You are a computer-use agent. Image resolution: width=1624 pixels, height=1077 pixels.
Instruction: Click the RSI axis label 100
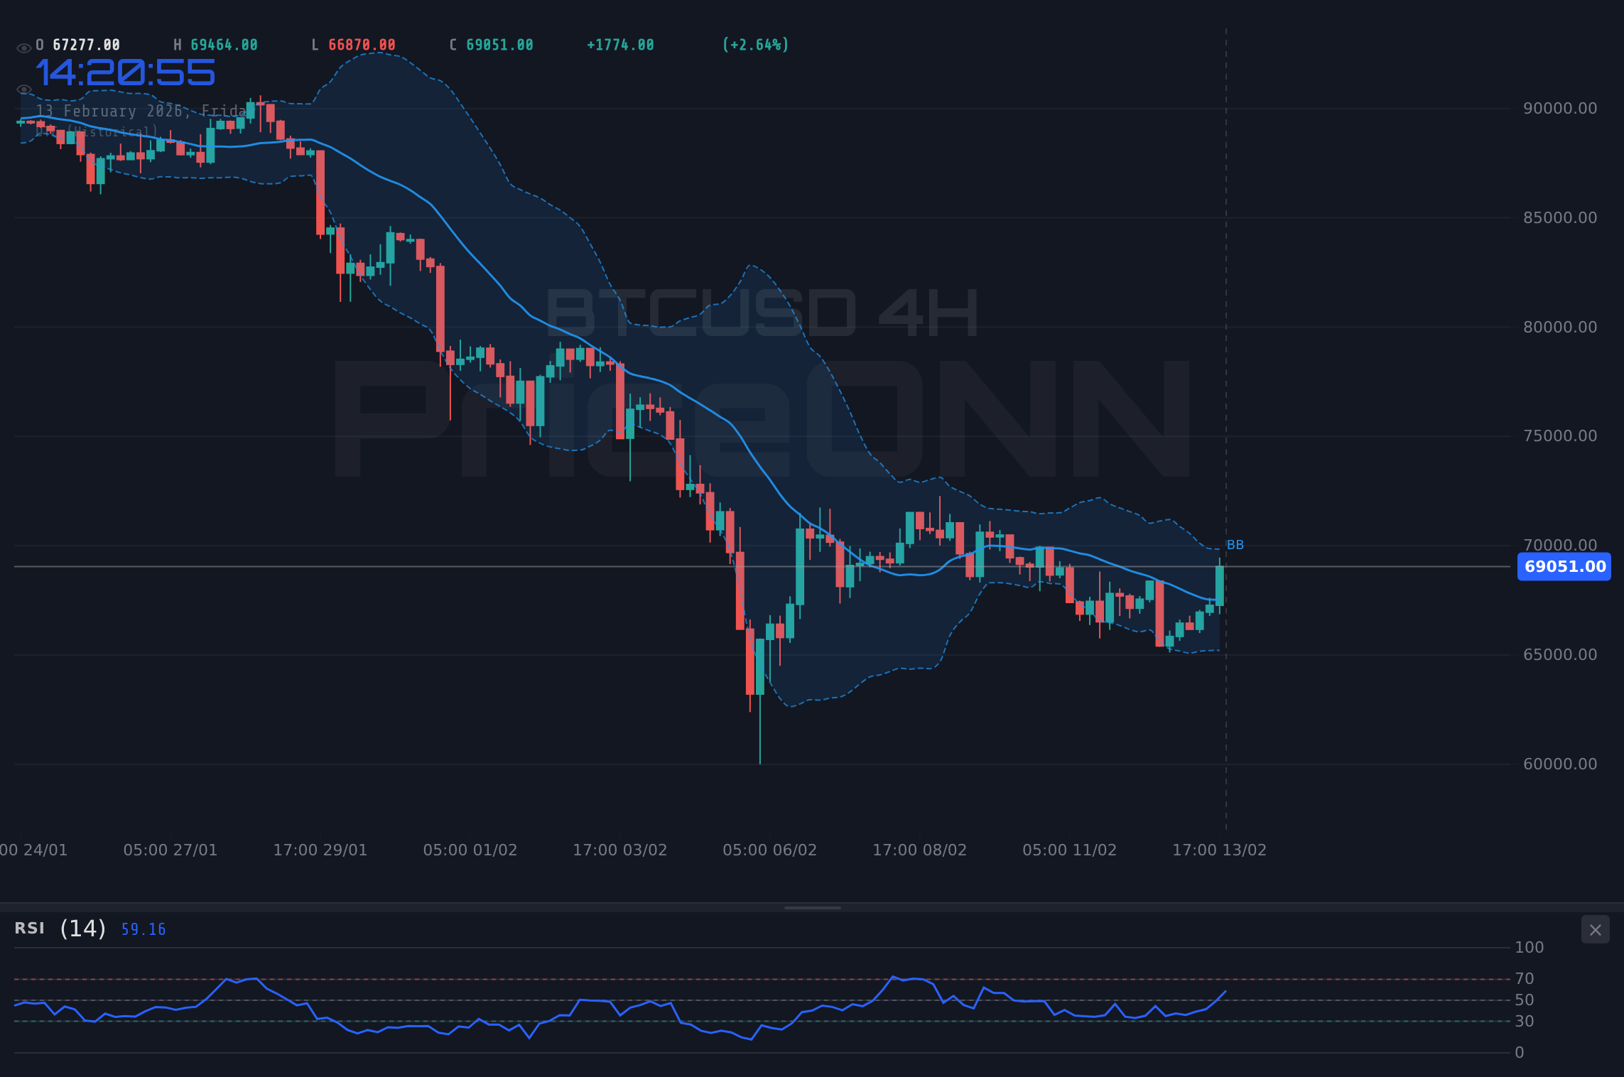tap(1530, 948)
